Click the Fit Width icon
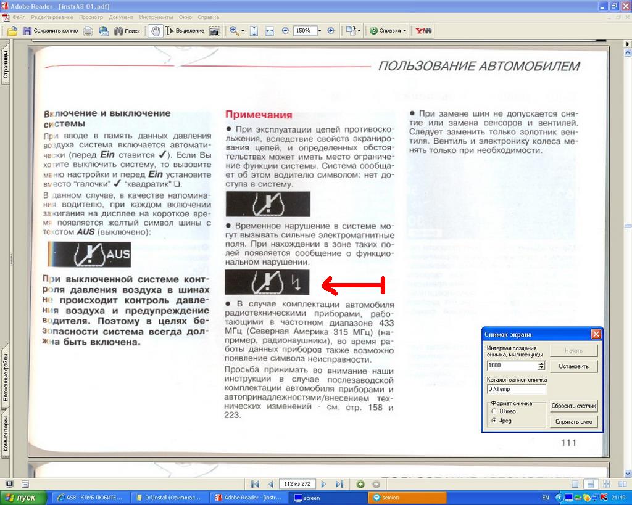The width and height of the screenshot is (632, 505). click(x=270, y=31)
